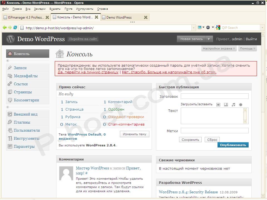Click the Консоль house icon in sidebar
The width and height of the screenshot is (267, 200).
tap(10, 54)
